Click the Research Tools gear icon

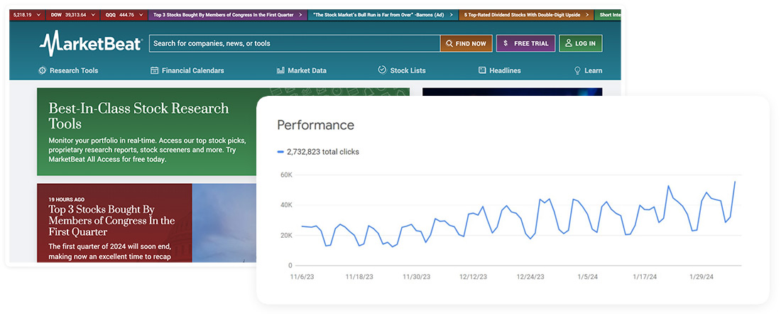point(43,70)
